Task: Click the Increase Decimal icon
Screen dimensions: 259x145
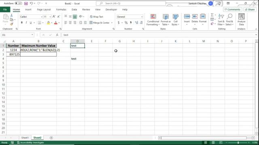Action: coord(136,23)
